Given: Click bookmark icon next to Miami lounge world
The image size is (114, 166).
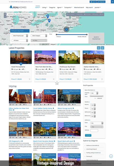Looking at the screenshot, I should pyautogui.click(x=73, y=108).
